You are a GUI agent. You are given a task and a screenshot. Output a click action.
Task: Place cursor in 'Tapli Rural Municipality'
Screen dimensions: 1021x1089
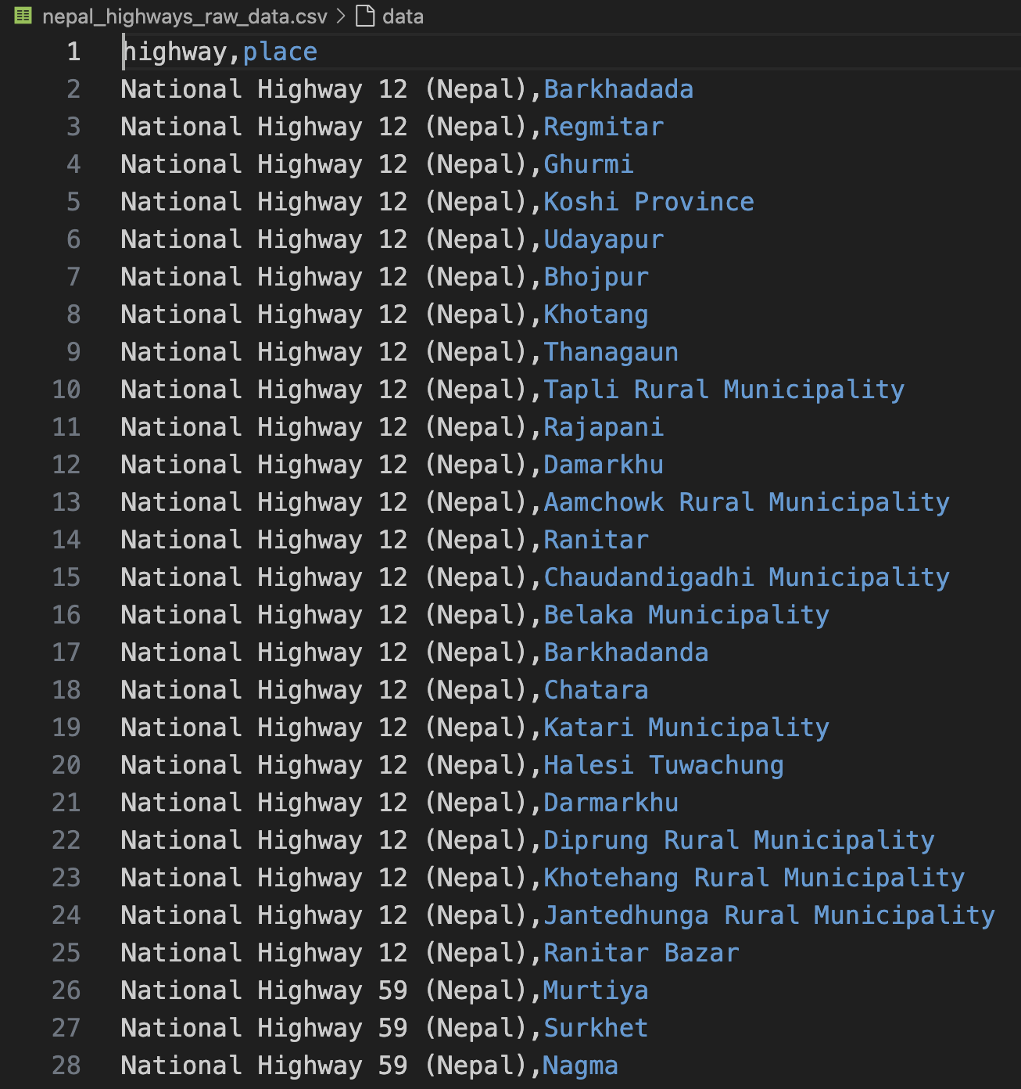point(724,390)
